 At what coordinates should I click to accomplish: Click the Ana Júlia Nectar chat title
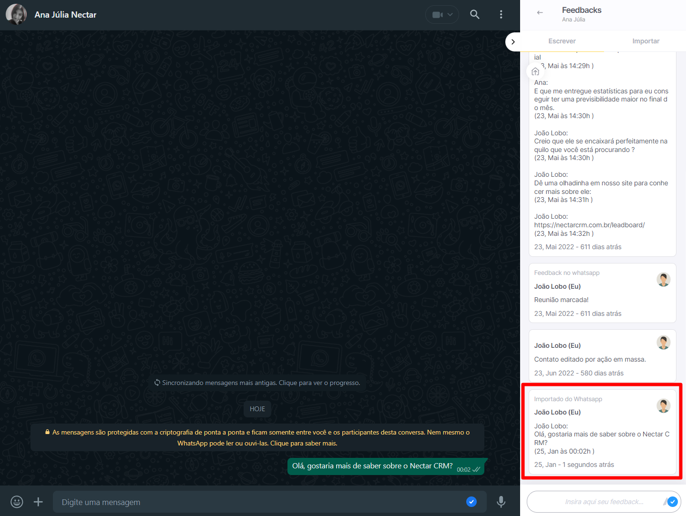coord(65,15)
